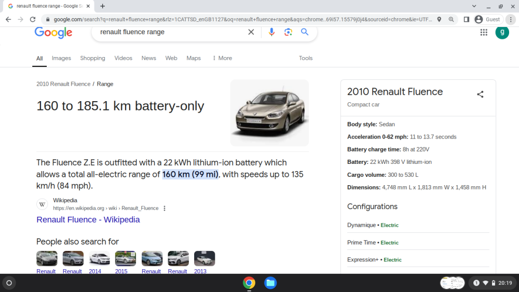Switch to the Videos tab

(x=123, y=58)
